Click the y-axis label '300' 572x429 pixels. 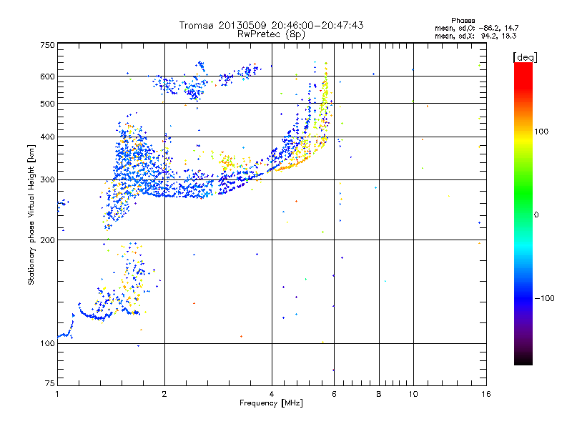pos(47,179)
